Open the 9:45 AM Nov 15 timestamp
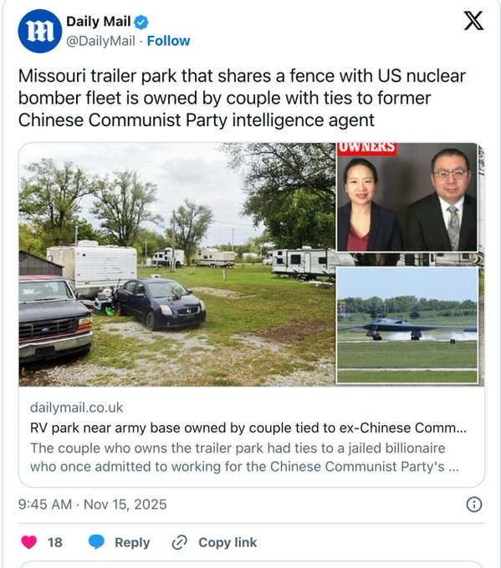 (93, 505)
